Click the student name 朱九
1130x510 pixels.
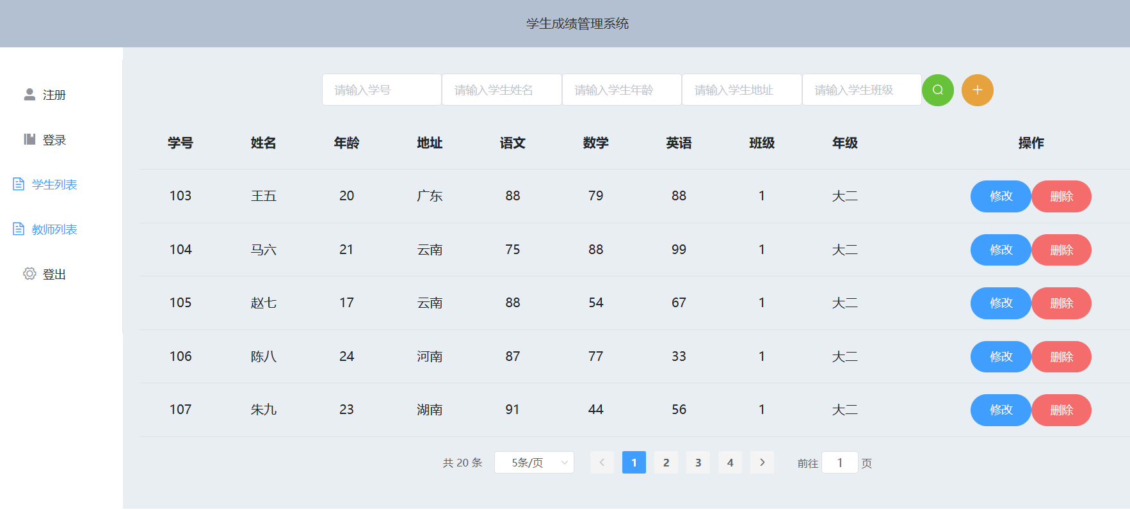click(x=263, y=410)
